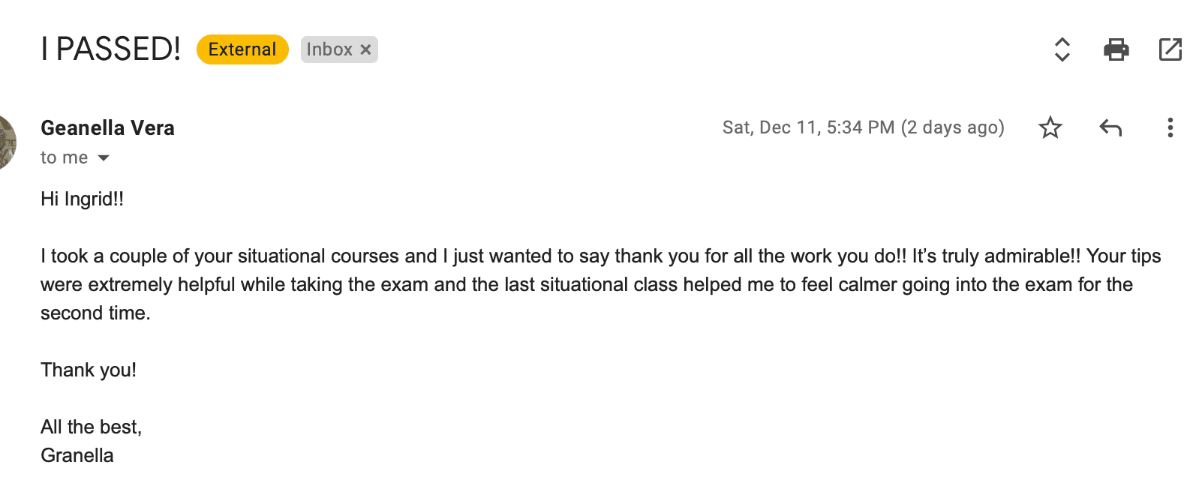Click the Sat, Dec 11 timestamp
This screenshot has width=1202, height=483.
click(863, 127)
